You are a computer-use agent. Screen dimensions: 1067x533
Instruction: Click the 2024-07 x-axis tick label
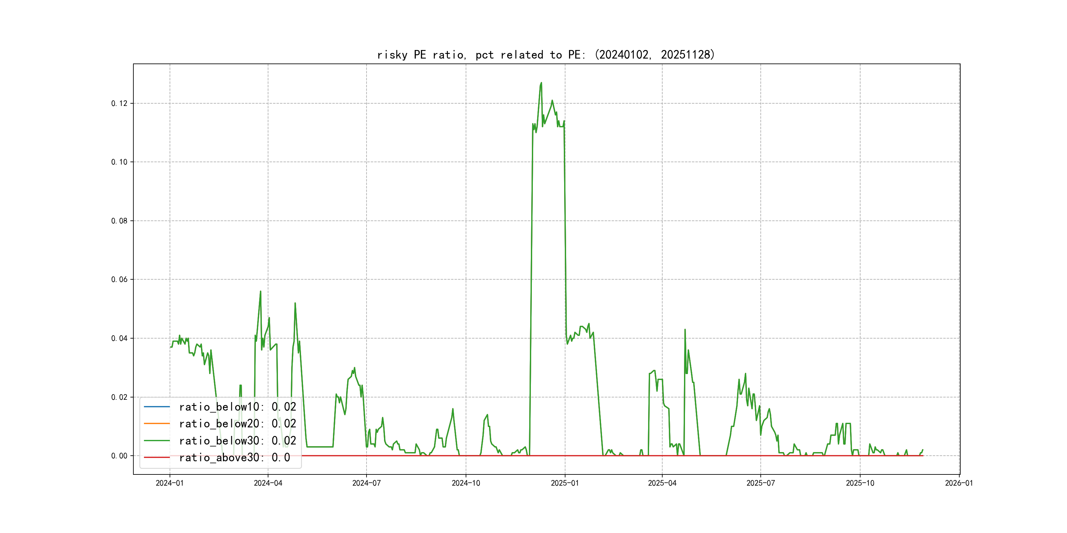pos(366,483)
